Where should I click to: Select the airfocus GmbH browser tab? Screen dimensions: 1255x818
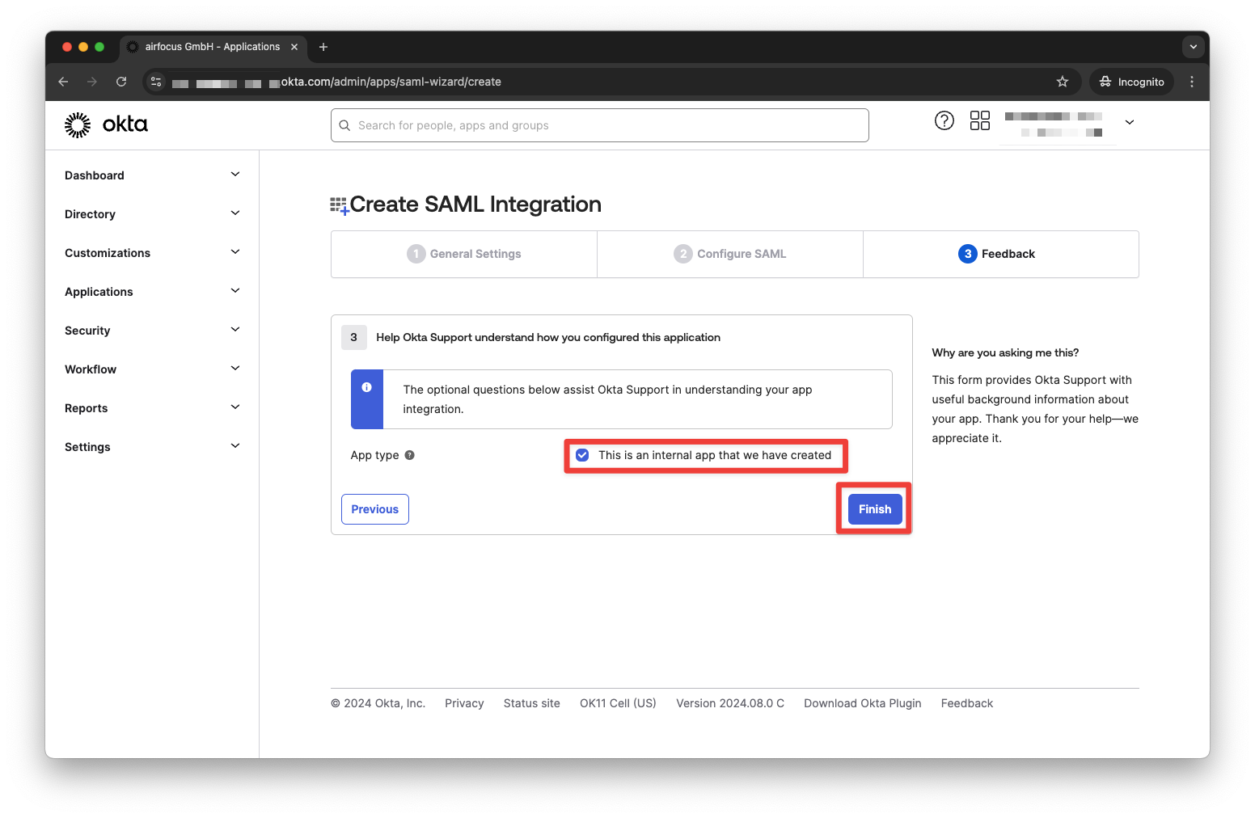point(213,47)
